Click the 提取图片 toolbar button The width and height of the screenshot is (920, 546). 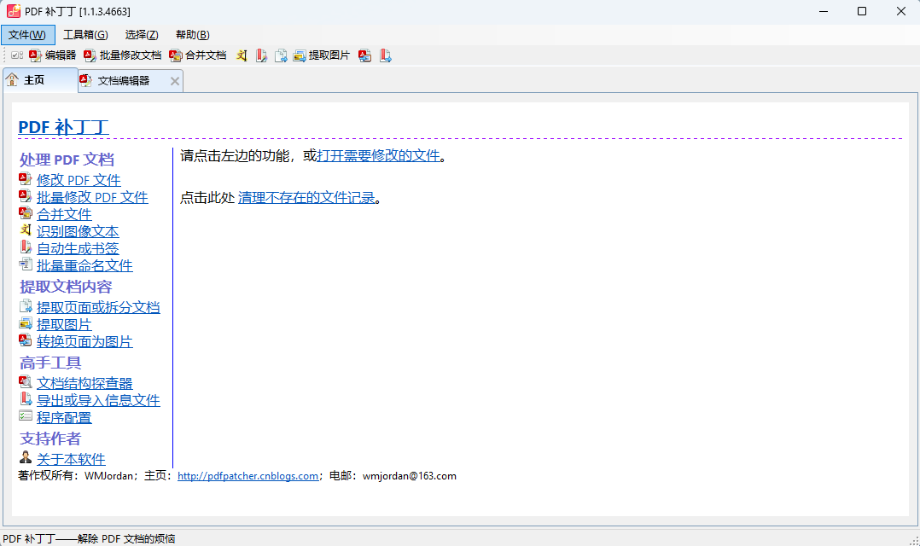(321, 55)
